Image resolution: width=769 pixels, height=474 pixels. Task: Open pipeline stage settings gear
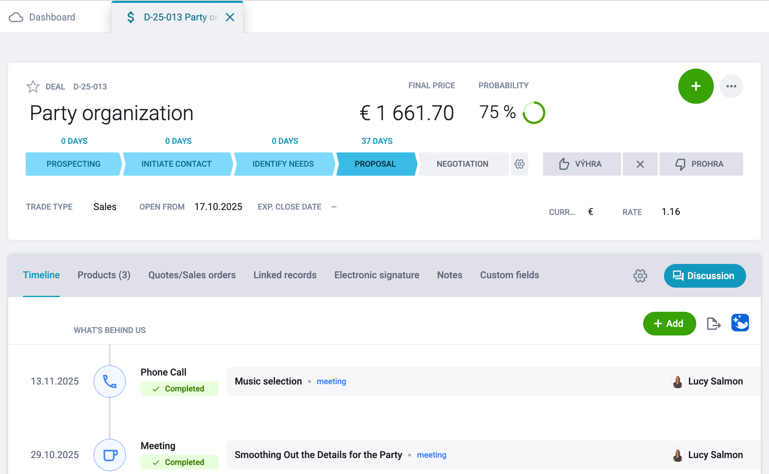(x=519, y=164)
